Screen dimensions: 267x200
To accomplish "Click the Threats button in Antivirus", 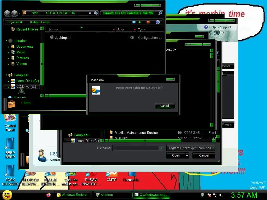I will click(x=228, y=124).
